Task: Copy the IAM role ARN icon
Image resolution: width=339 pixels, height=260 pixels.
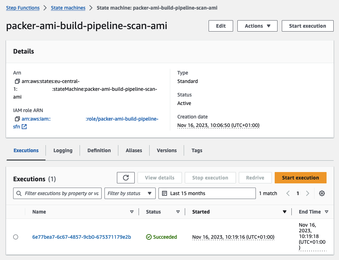Action: tap(17, 119)
